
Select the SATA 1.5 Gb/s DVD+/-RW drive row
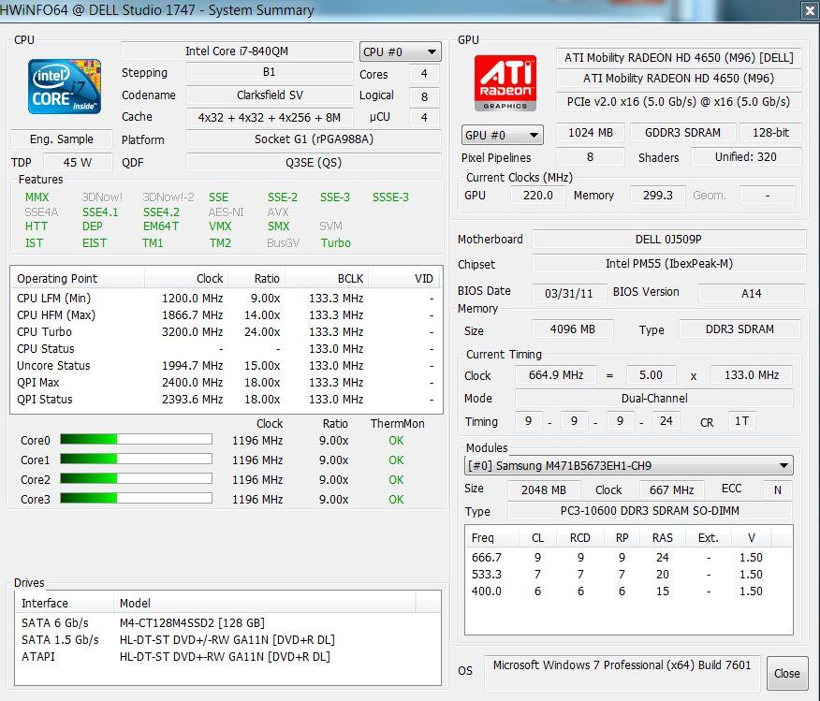point(227,639)
